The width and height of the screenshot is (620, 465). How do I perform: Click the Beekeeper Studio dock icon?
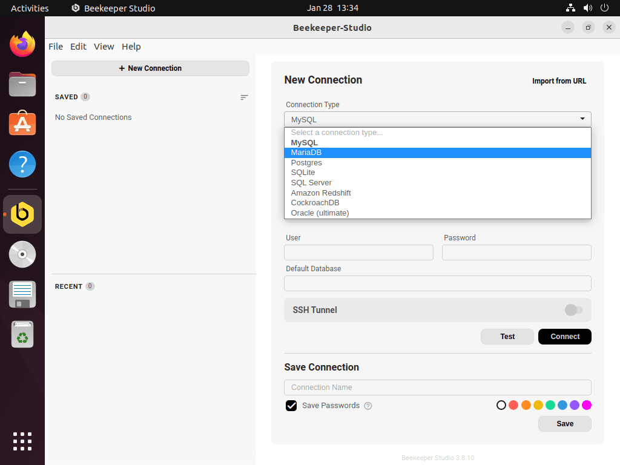coord(22,214)
